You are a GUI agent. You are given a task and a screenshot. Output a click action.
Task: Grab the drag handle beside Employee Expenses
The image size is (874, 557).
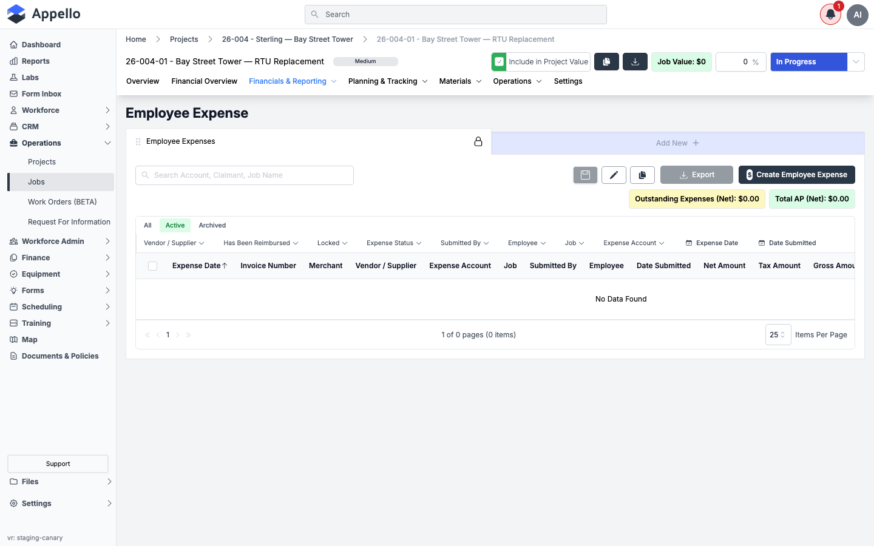coord(138,141)
